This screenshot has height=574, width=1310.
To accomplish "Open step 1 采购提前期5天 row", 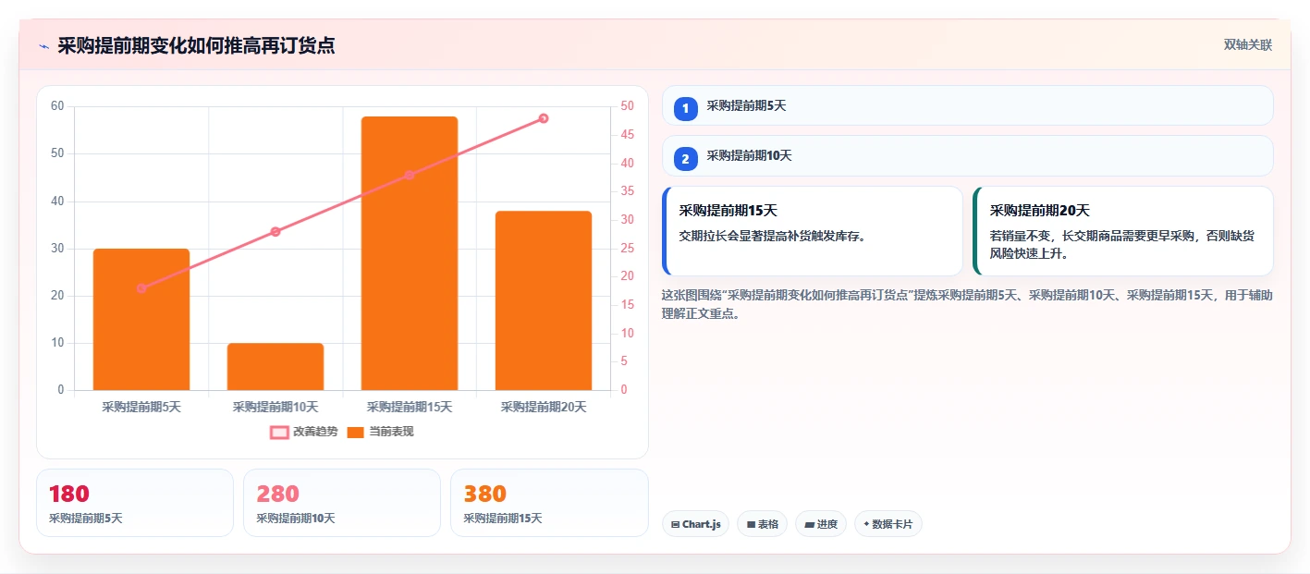I will click(968, 105).
